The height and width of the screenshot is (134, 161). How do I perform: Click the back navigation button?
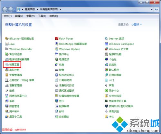[5, 10]
